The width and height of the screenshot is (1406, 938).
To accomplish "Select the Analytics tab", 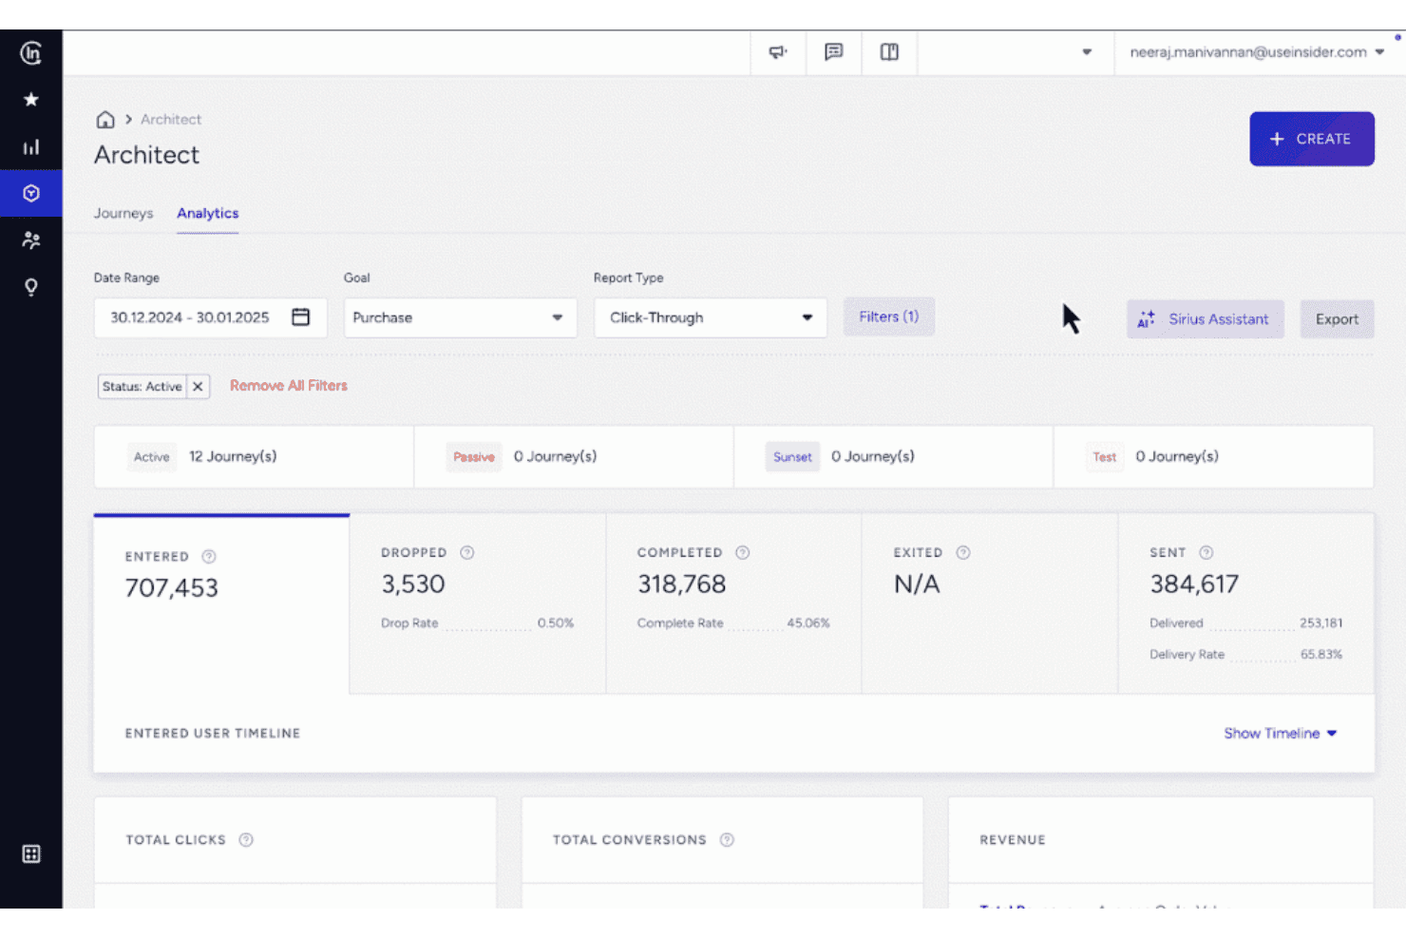I will (x=208, y=214).
